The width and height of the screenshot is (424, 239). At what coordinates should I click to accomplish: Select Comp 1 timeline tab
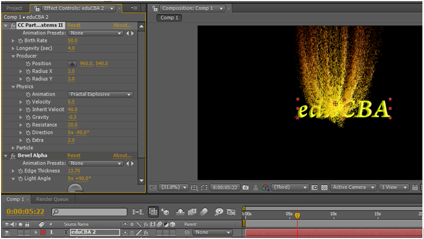(15, 199)
